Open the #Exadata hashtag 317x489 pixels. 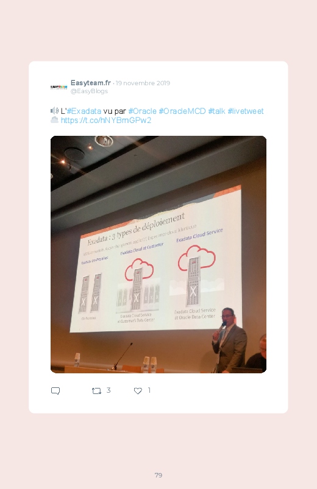[x=84, y=111]
